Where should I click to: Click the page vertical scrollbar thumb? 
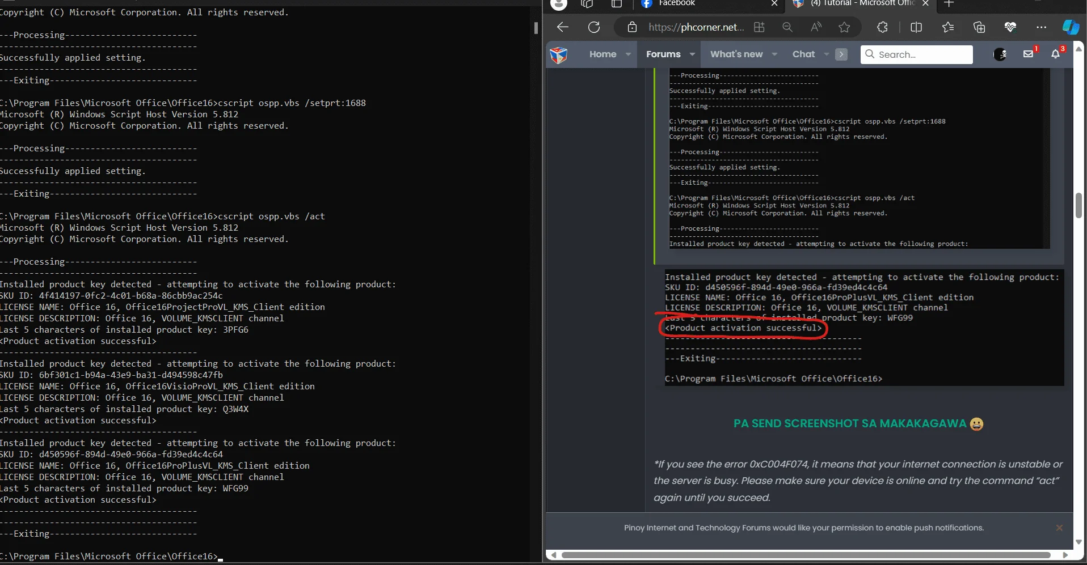1078,205
